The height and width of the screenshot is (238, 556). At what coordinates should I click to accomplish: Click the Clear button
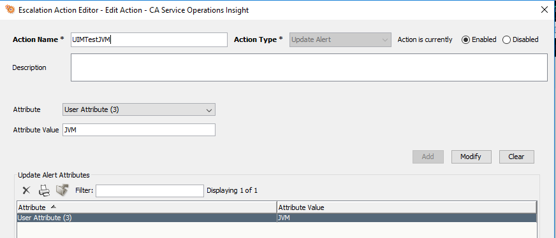516,157
